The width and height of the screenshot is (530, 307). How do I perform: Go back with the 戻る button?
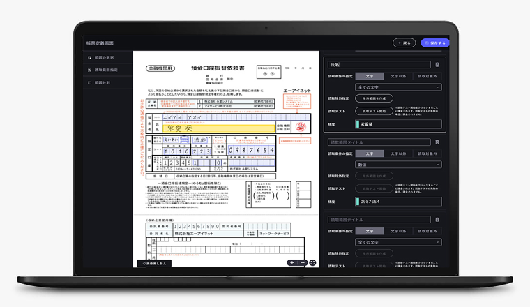pyautogui.click(x=404, y=43)
